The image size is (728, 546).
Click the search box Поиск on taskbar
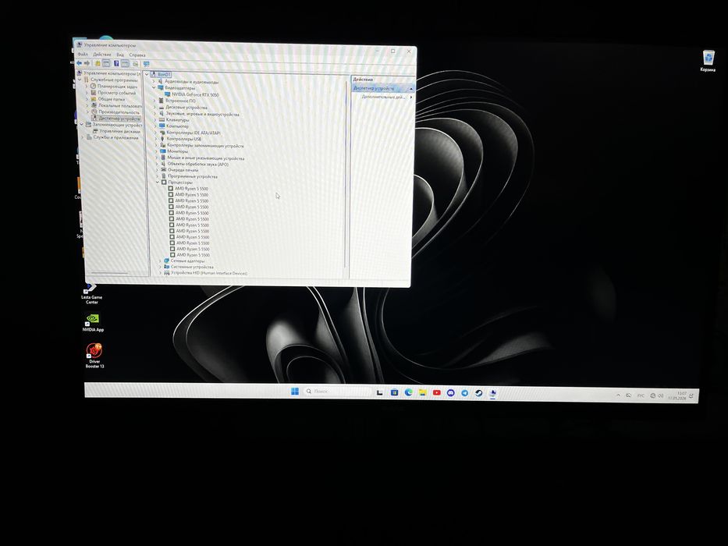338,392
